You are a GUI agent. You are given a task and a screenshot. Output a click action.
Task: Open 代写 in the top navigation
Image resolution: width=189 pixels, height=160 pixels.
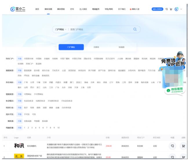pos(72,9)
